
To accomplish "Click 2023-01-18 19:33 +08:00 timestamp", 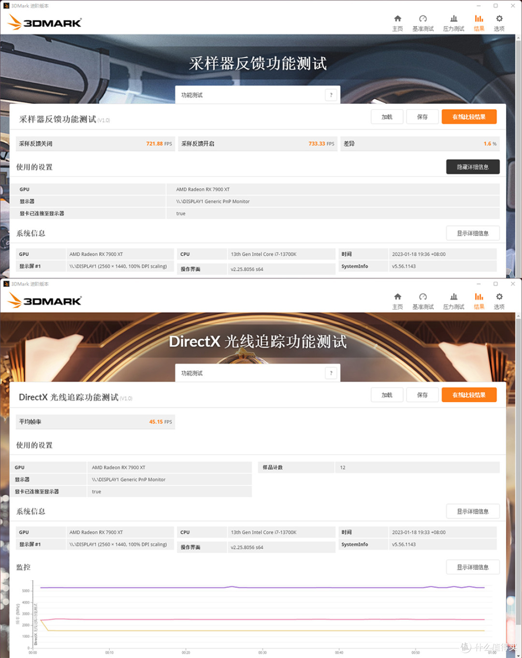I will click(419, 532).
